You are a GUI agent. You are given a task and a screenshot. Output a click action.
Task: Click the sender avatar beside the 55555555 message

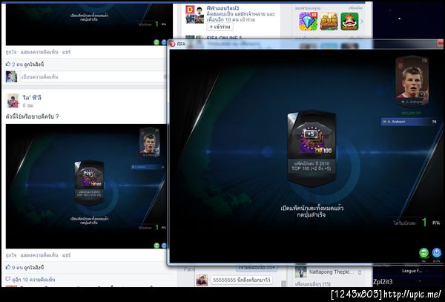pos(202,280)
